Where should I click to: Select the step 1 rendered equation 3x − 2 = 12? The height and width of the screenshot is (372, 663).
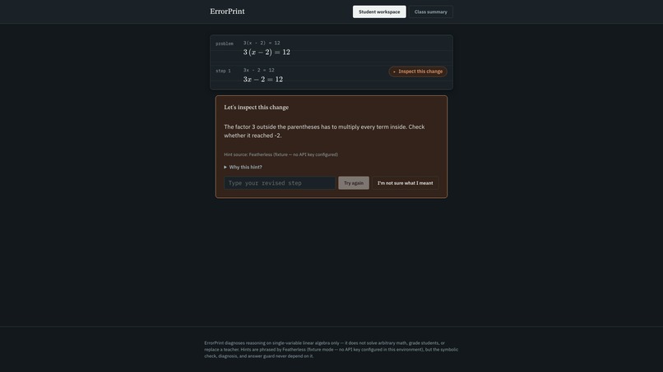click(263, 80)
